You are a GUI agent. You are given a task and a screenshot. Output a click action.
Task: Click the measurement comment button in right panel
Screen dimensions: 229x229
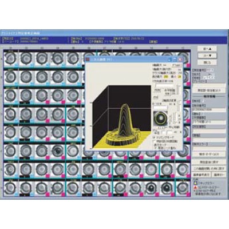click(209, 90)
